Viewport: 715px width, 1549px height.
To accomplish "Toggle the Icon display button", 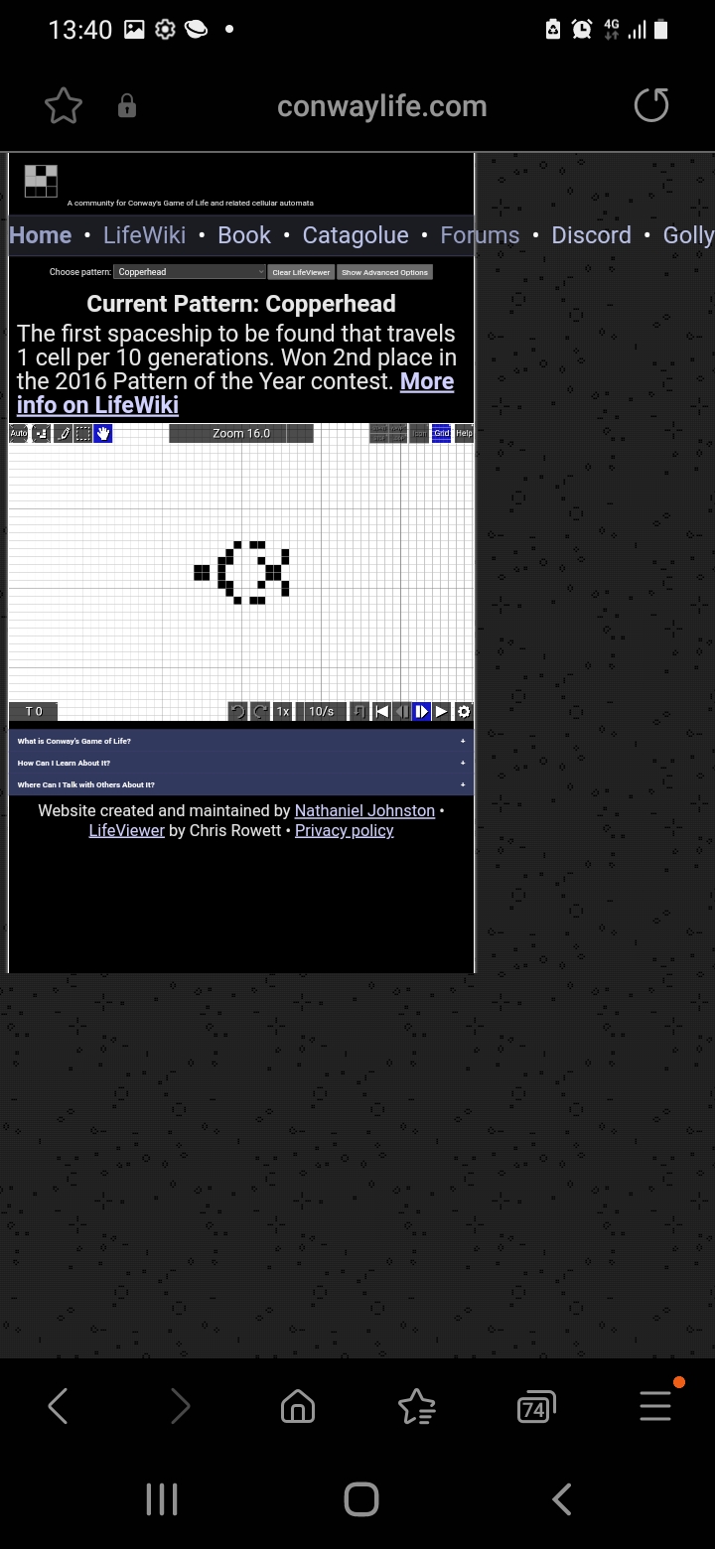I will click(420, 433).
